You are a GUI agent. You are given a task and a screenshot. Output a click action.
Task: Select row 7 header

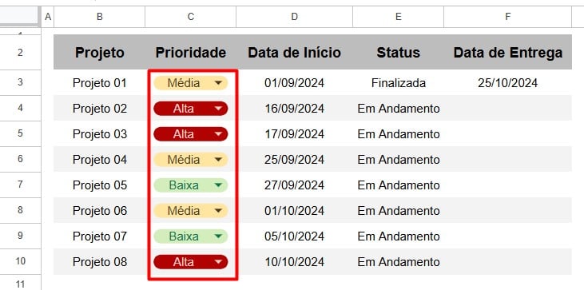point(20,185)
